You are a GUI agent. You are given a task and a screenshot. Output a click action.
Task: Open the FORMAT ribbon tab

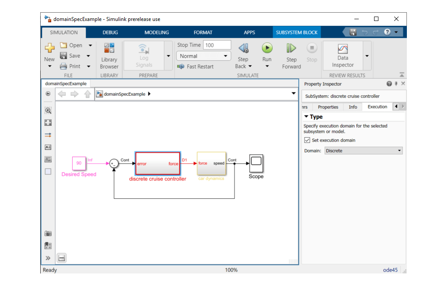click(x=203, y=32)
